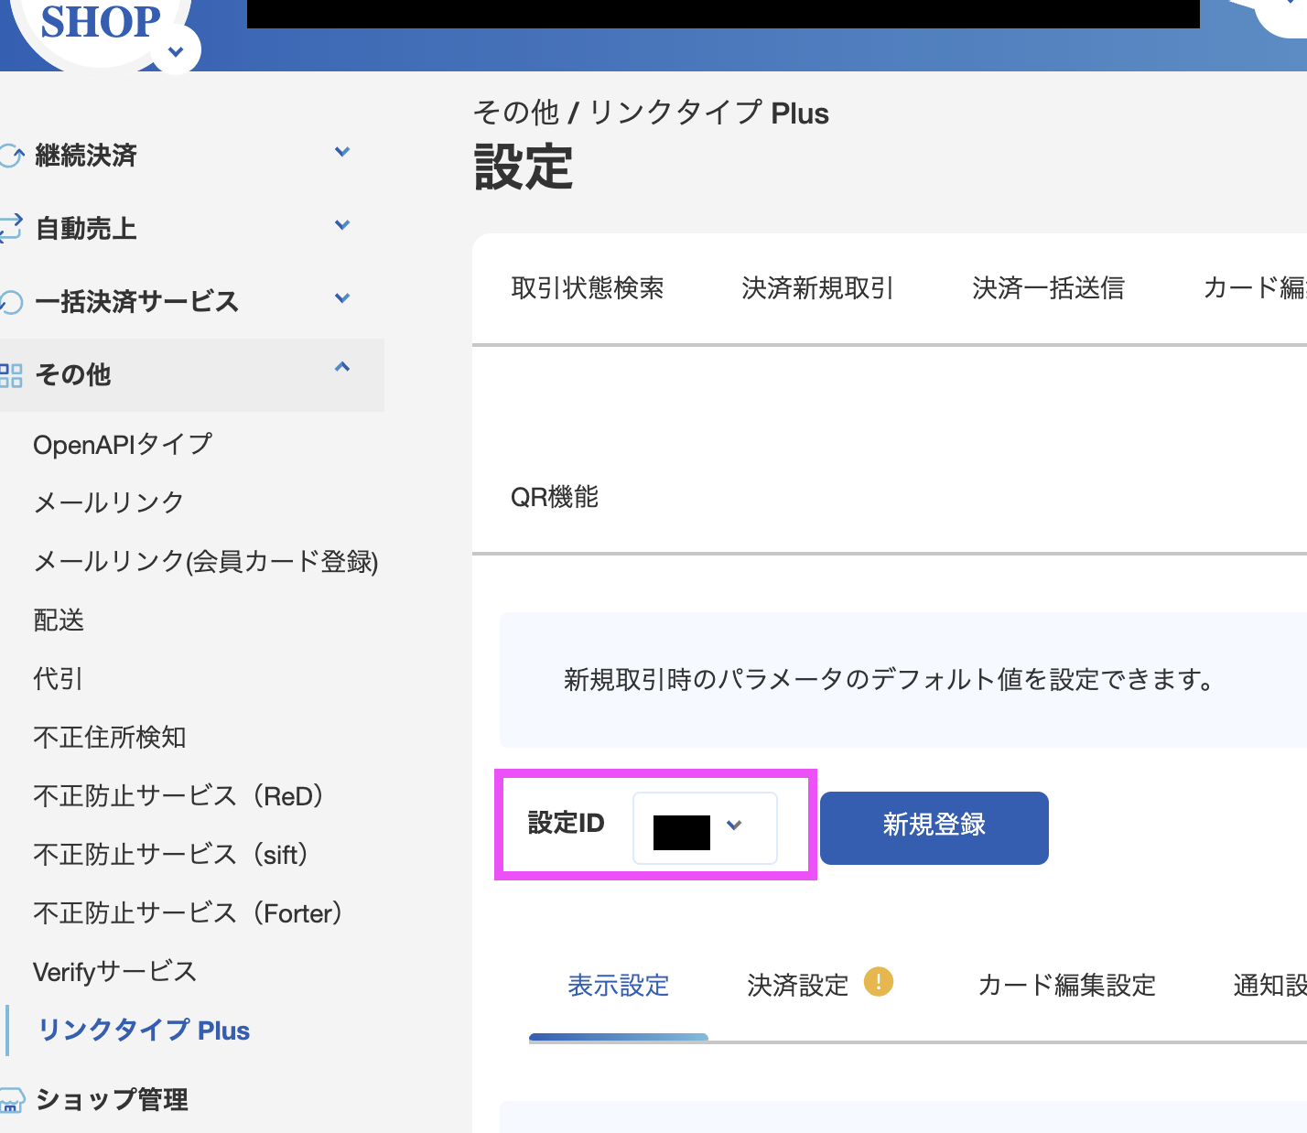Expand the 継続決済 menu chevron

coord(342,152)
